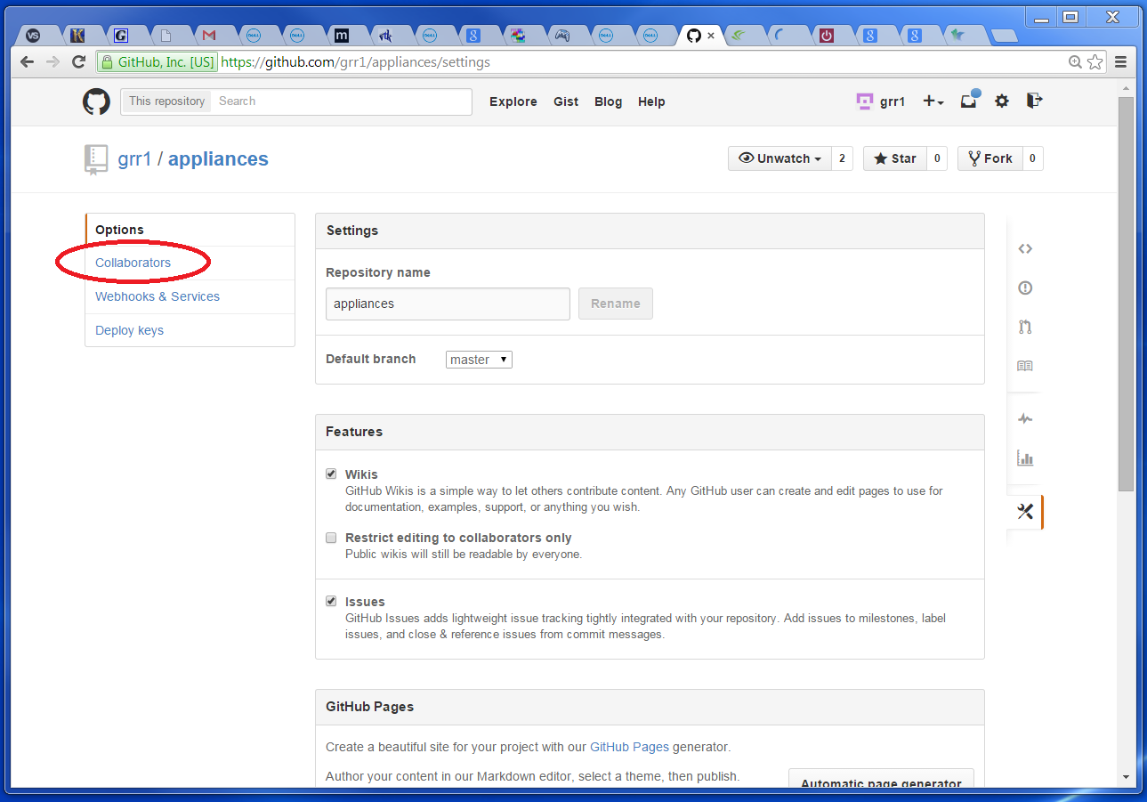Open the grr1 owner link in title
Screen dimensions: 1147x802
[x=134, y=159]
